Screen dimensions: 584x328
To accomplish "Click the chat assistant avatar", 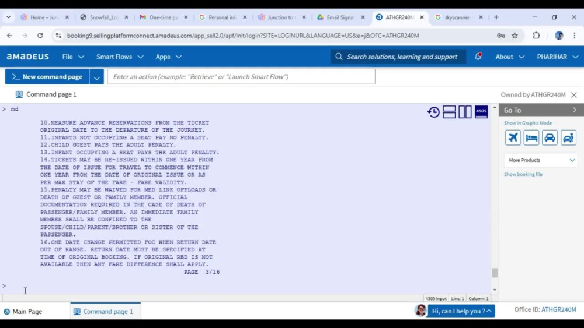I will click(x=420, y=311).
